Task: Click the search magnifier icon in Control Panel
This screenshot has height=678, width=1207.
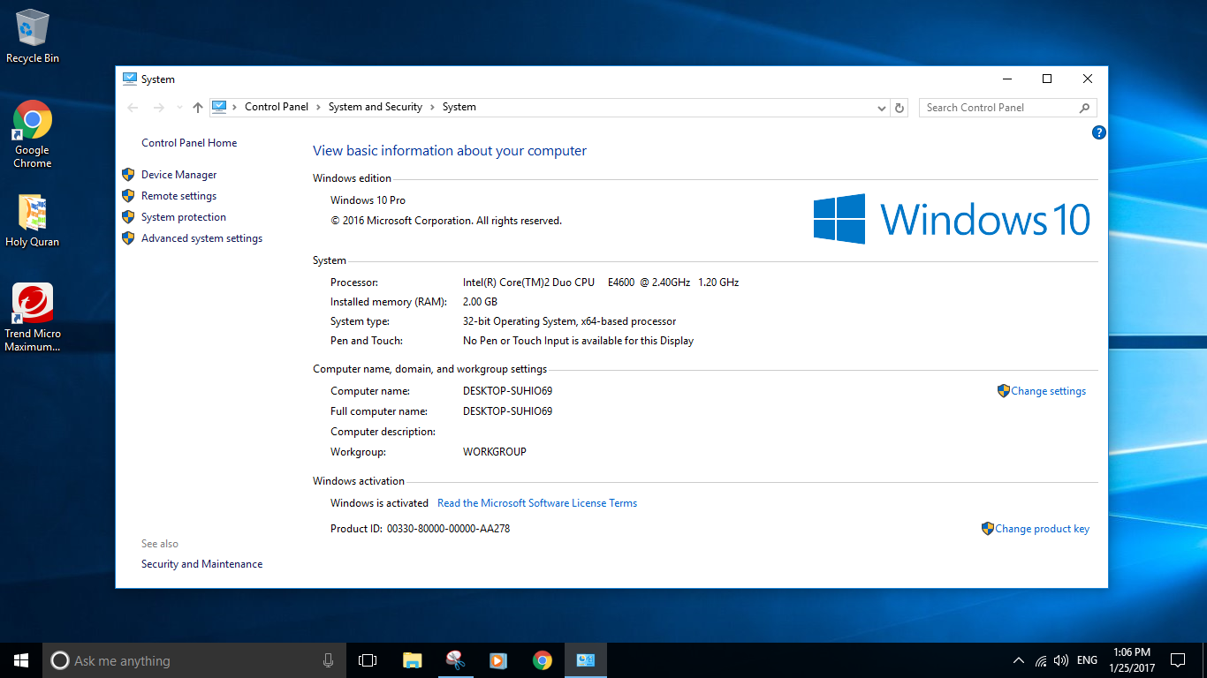Action: [1084, 108]
